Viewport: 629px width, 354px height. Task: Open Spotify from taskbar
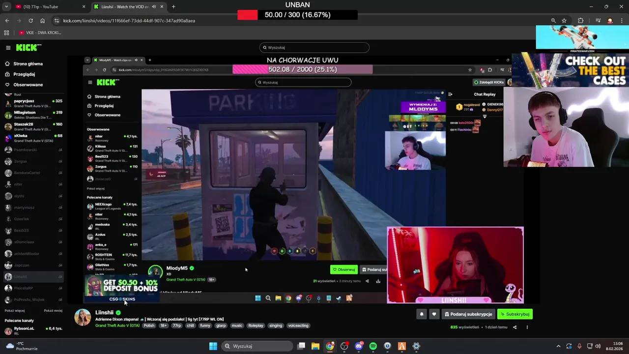(373, 346)
